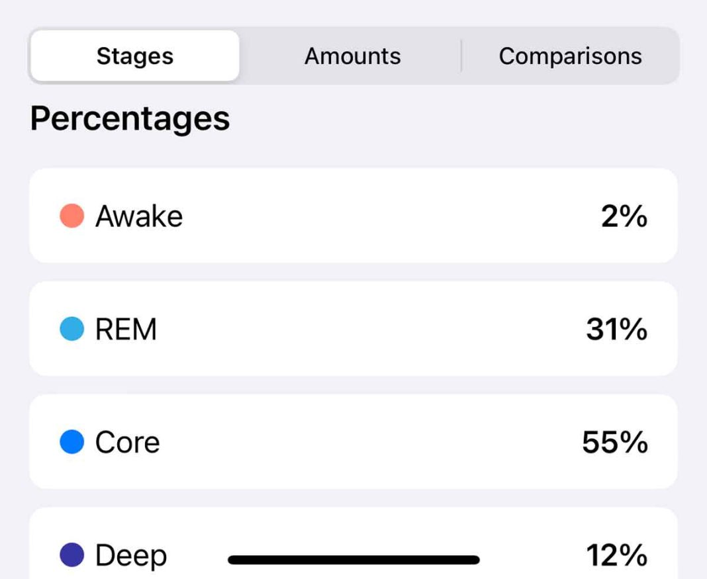Viewport: 707px width, 579px height.
Task: Select the REM sleep row
Action: tap(352, 329)
